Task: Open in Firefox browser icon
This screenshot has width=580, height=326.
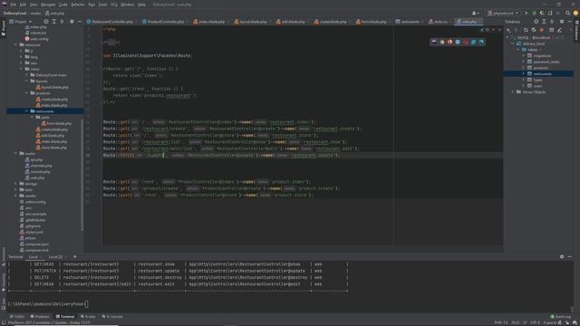Action: point(449,42)
